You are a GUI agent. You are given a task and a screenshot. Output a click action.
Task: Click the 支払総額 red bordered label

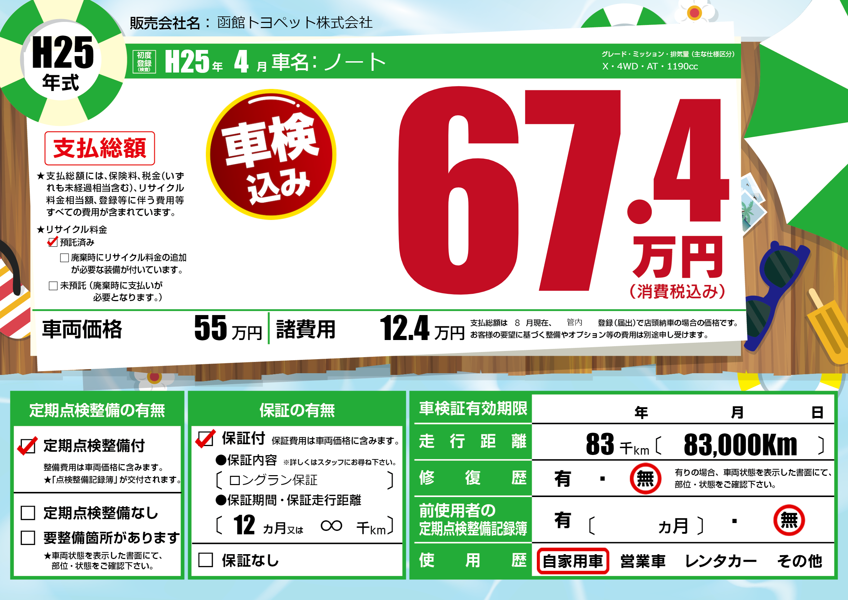click(100, 148)
